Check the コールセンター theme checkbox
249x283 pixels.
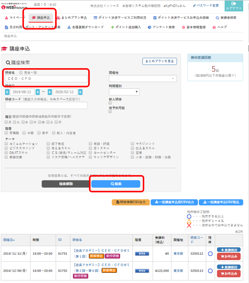point(90,153)
